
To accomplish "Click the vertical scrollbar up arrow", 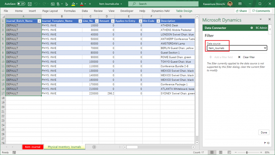I will pyautogui.click(x=197, y=16).
